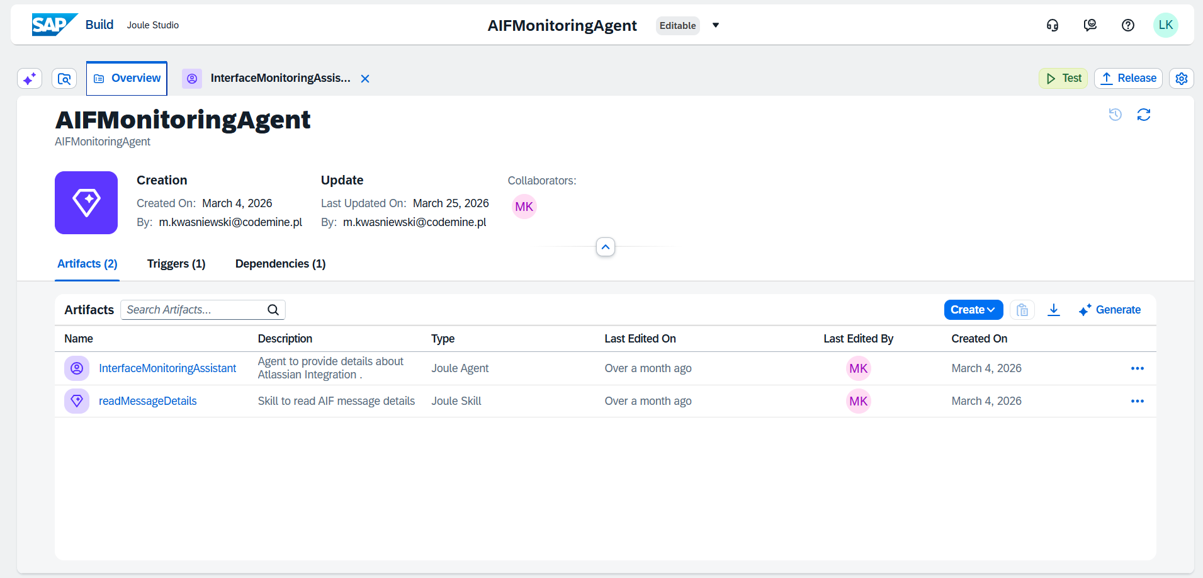Image resolution: width=1203 pixels, height=578 pixels.
Task: Click the Created On column header
Action: 980,339
